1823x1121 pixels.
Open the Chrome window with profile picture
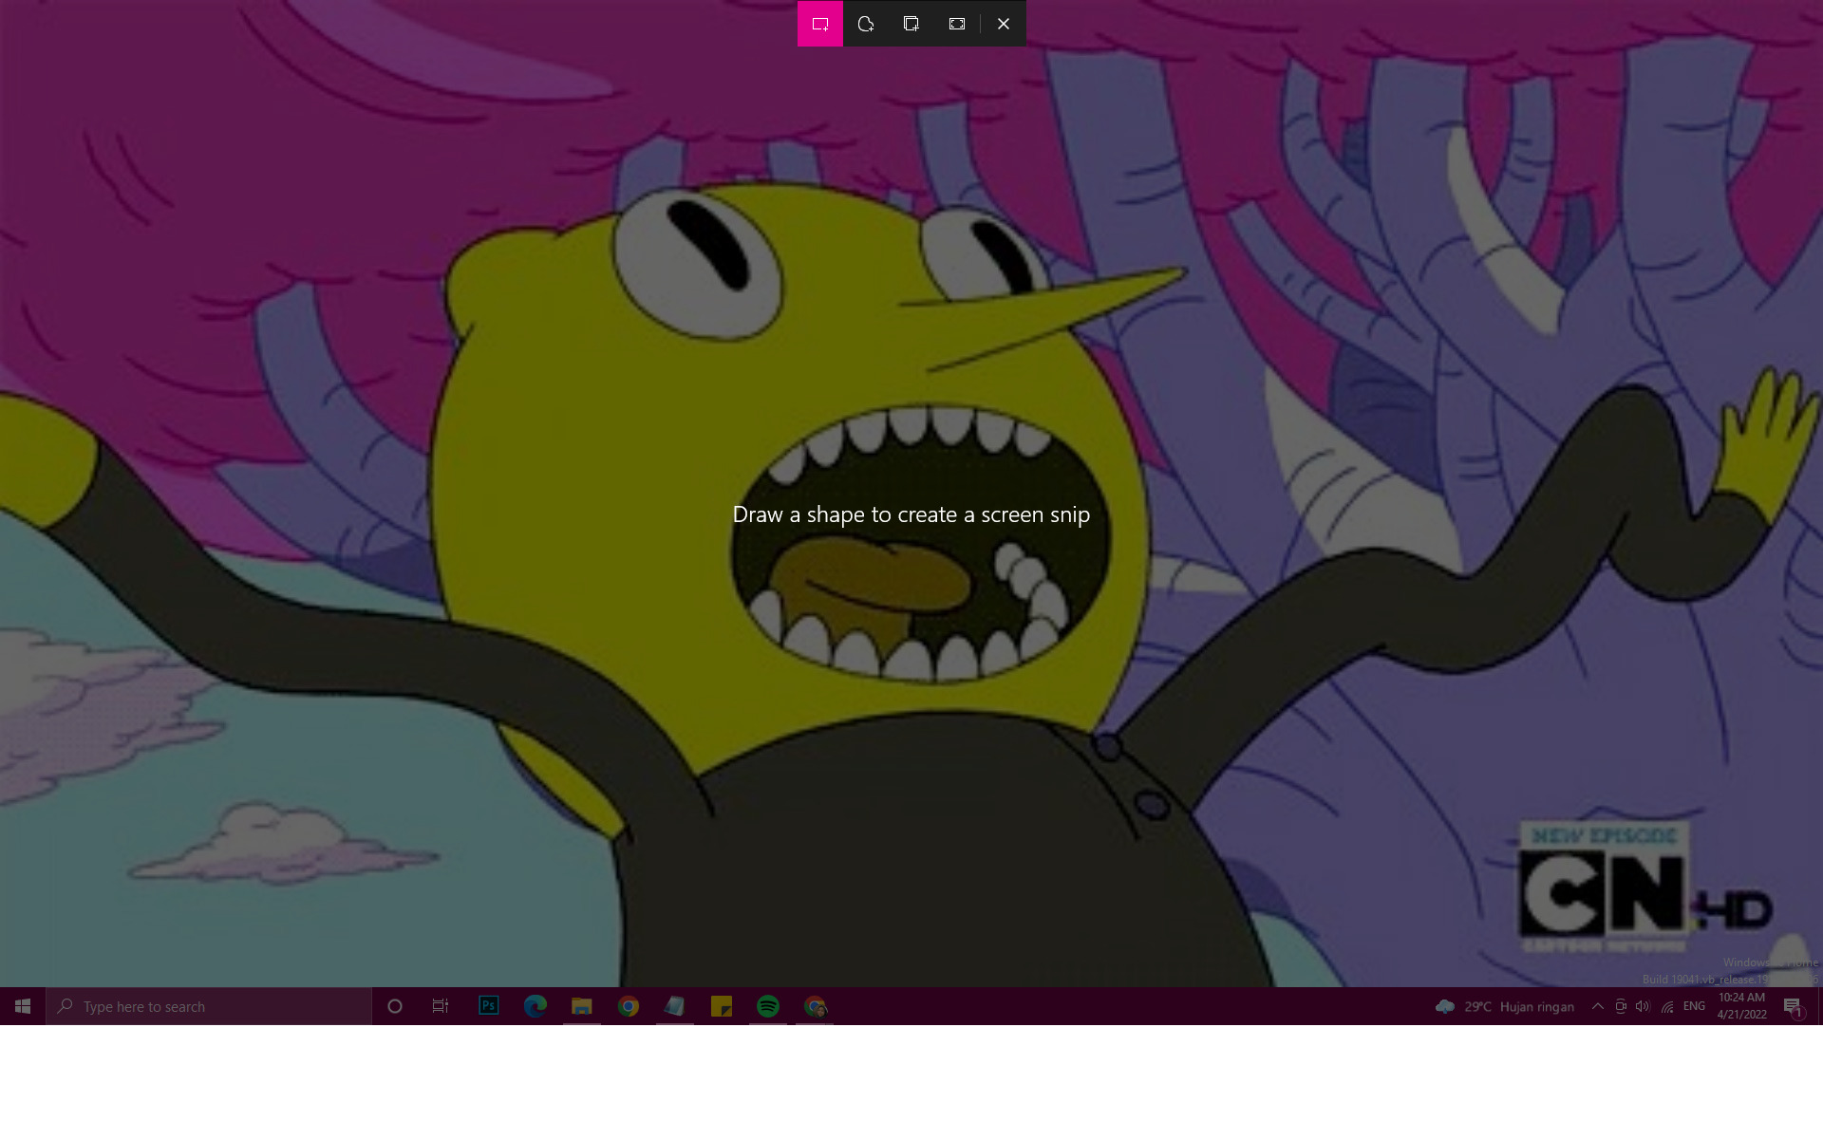815,1006
